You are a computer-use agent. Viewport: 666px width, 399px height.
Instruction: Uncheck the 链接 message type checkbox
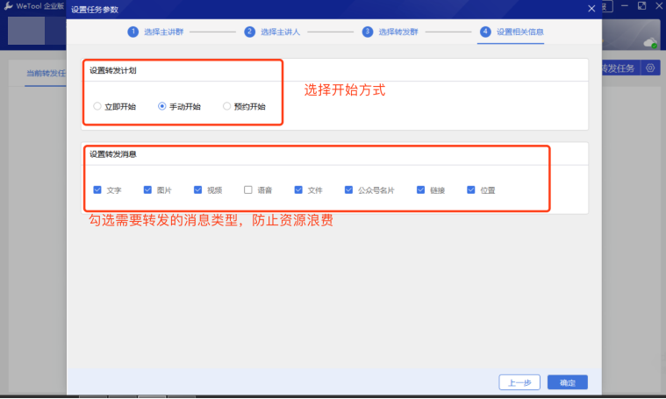(420, 189)
